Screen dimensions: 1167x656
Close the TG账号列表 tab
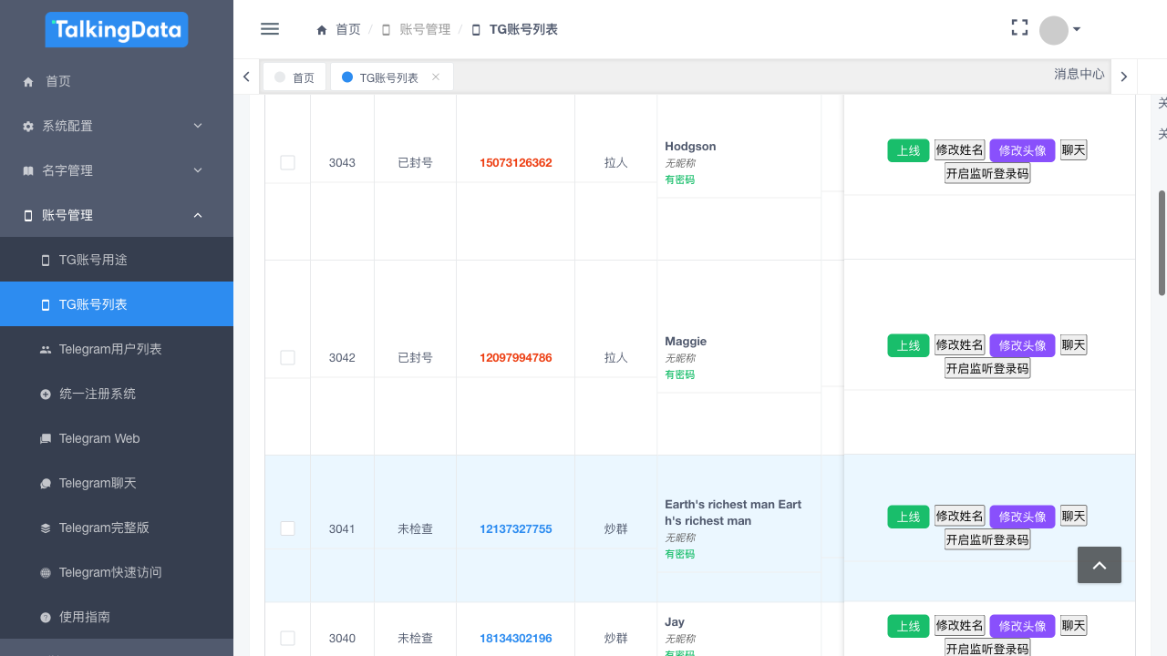pos(436,77)
